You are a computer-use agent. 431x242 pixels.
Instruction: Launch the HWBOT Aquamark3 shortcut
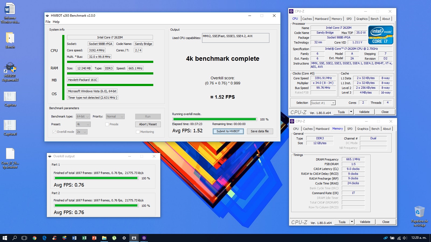10,72
